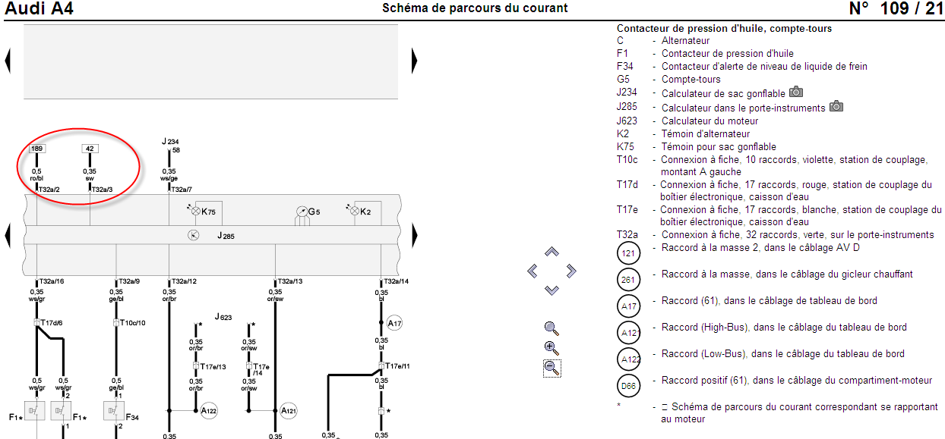
Task: Click the pan down arrow
Action: (552, 290)
